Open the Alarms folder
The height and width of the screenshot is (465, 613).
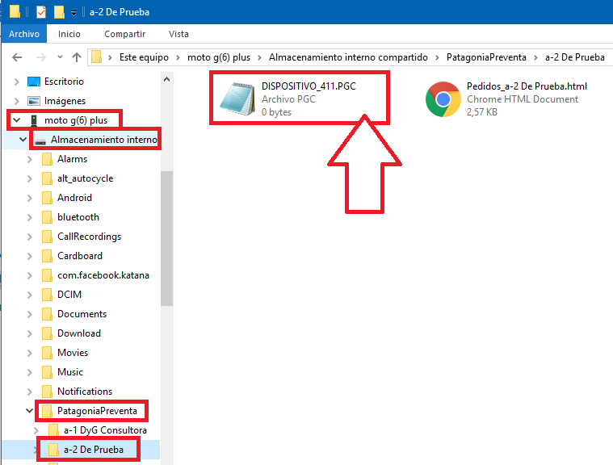click(x=73, y=159)
